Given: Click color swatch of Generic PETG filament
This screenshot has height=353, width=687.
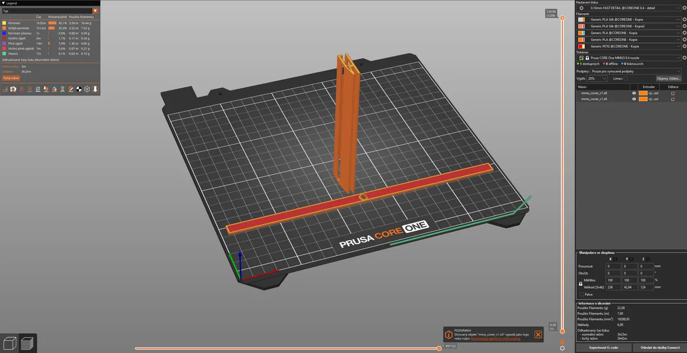Looking at the screenshot, I should (x=581, y=46).
